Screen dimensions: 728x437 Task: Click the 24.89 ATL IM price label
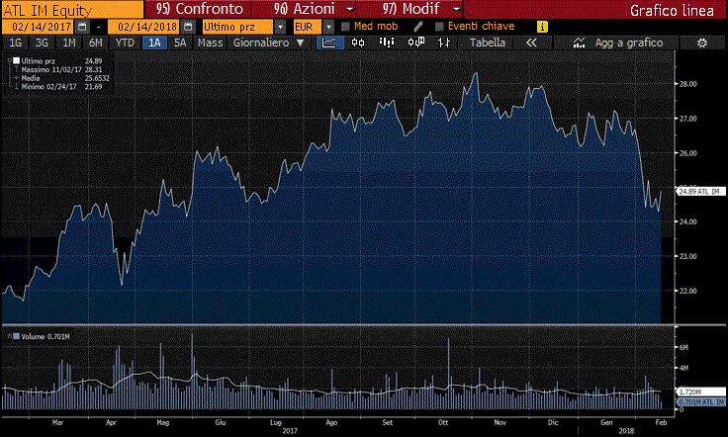[700, 191]
